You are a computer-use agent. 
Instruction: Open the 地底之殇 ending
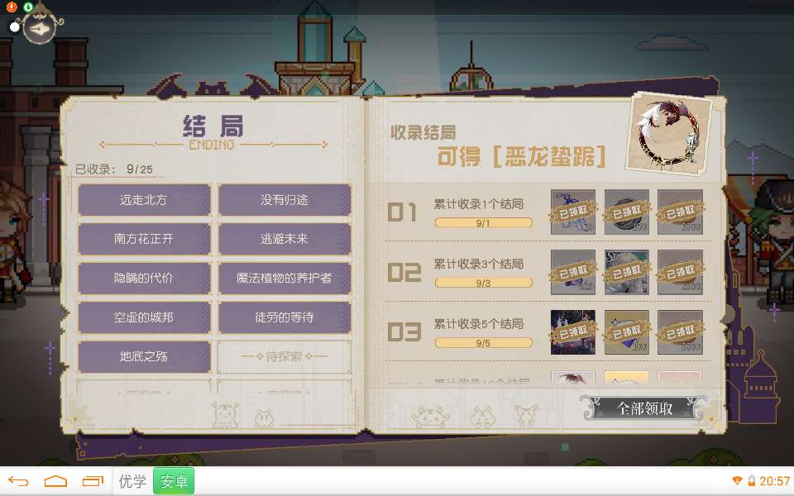tap(144, 356)
